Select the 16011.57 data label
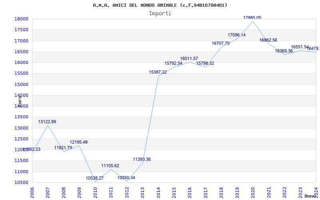 coord(189,58)
